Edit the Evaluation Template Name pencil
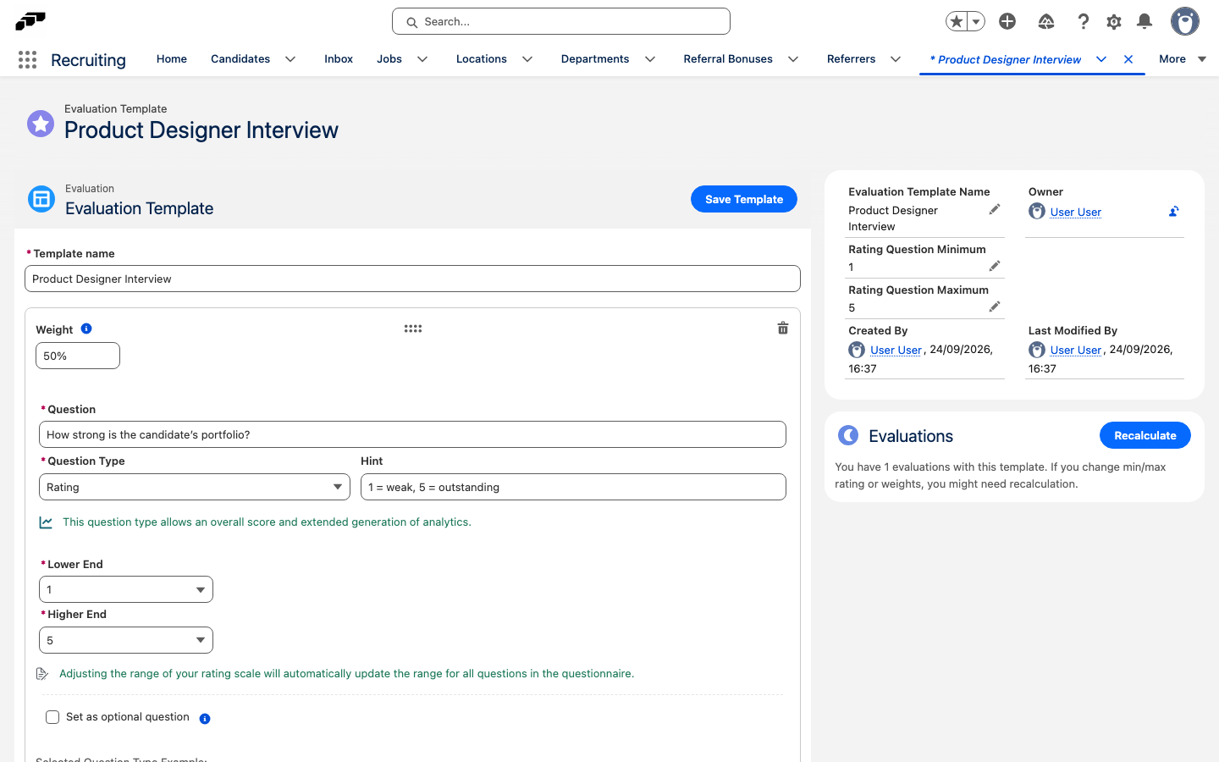The width and height of the screenshot is (1219, 762). [995, 209]
